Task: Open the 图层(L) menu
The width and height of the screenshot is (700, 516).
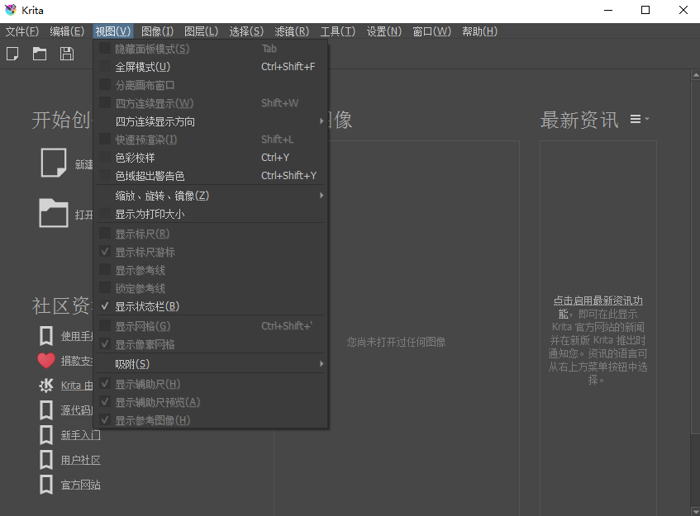Action: pyautogui.click(x=202, y=31)
